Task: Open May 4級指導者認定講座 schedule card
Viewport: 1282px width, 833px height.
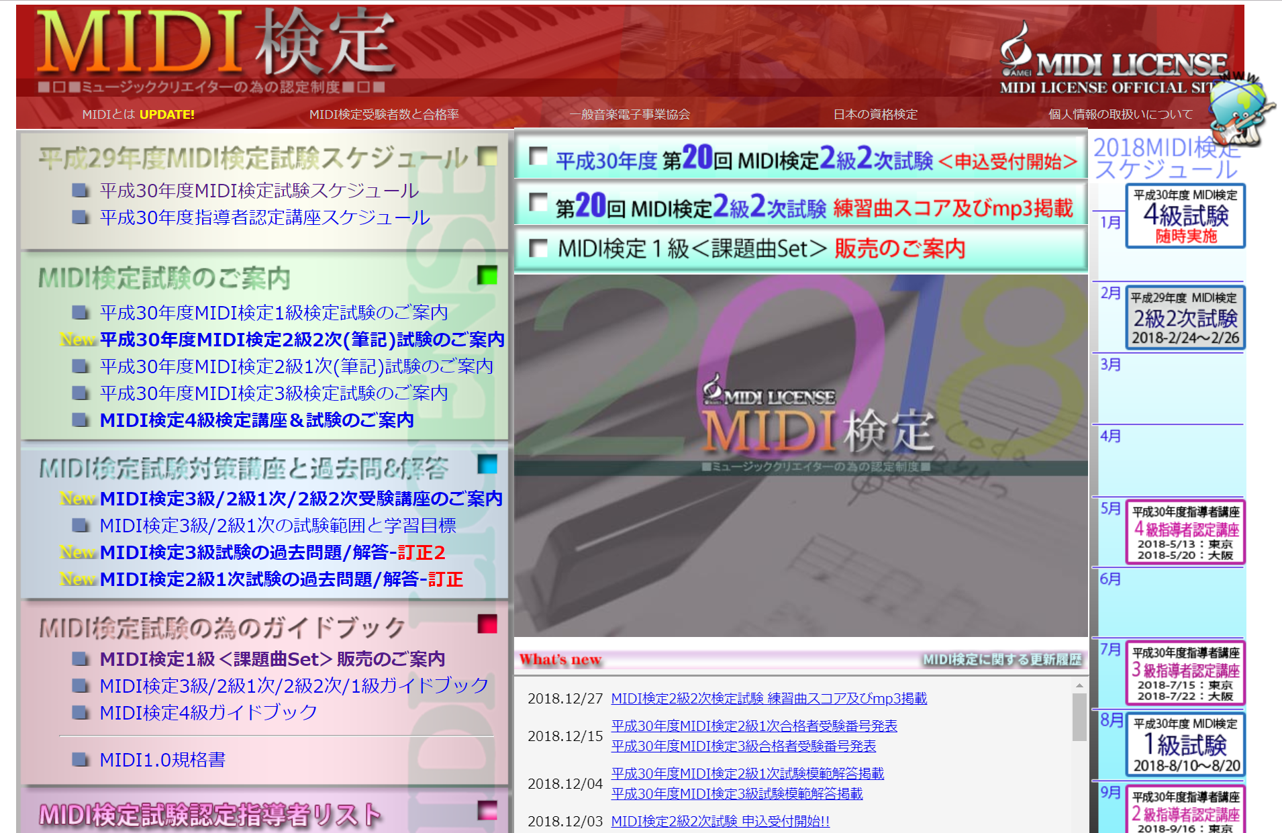Action: coord(1185,532)
